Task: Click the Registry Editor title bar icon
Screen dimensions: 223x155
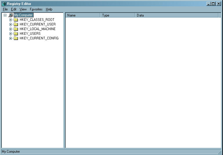Action: (x=4, y=4)
